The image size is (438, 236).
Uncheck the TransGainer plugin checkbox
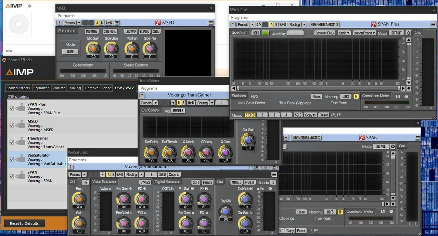(x=12, y=143)
